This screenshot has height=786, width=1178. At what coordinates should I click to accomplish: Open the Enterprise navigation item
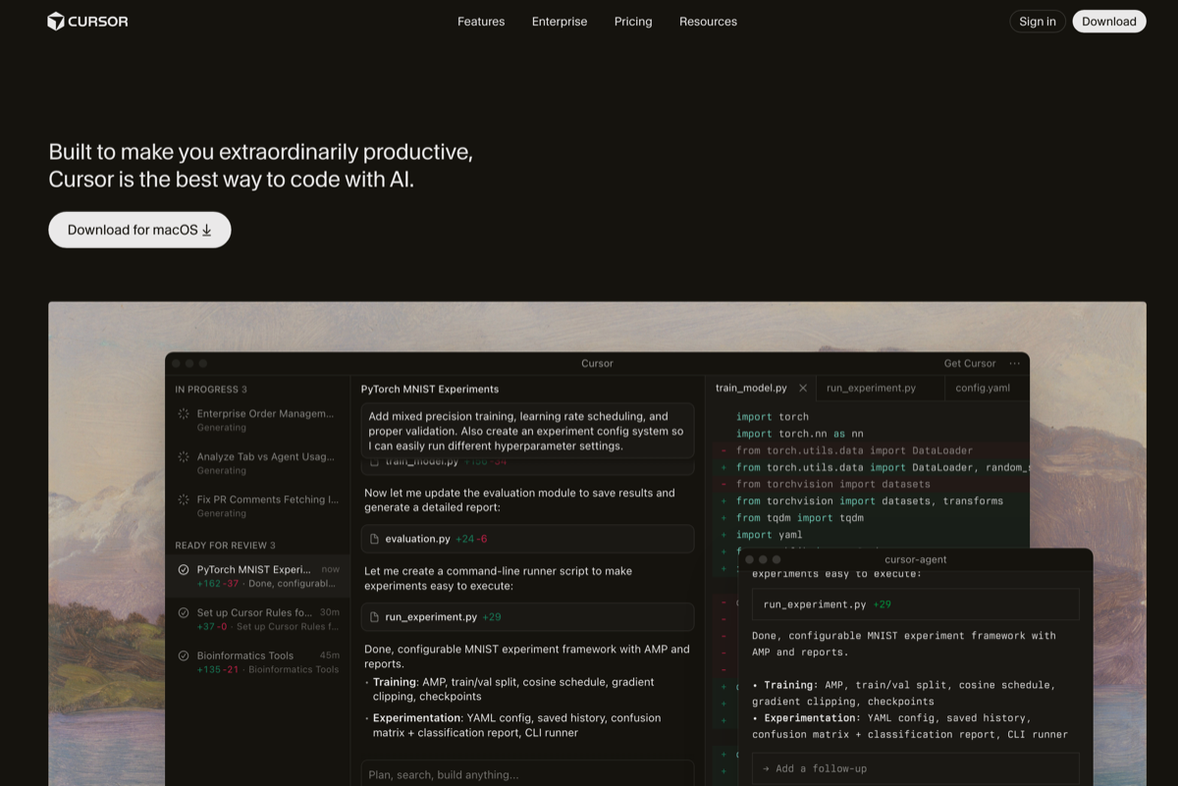(x=560, y=22)
